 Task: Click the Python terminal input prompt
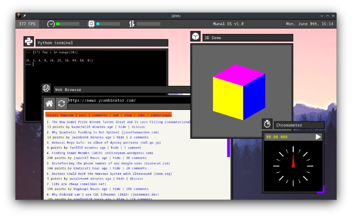pyautogui.click(x=33, y=64)
